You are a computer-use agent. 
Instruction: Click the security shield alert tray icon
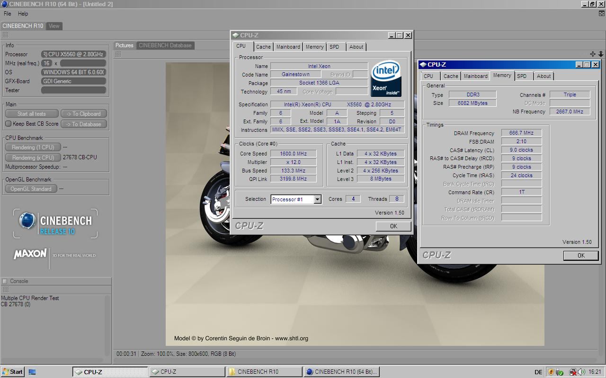[x=551, y=372]
